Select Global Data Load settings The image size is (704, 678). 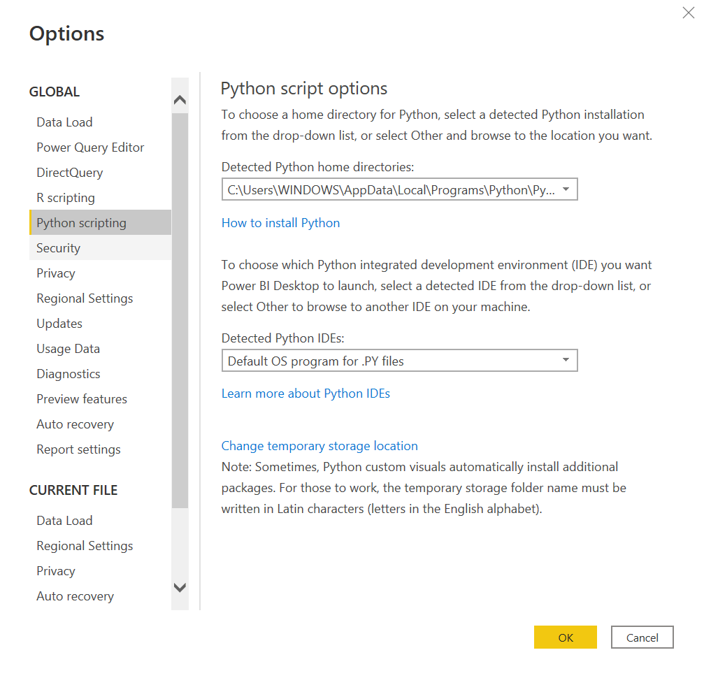click(64, 122)
